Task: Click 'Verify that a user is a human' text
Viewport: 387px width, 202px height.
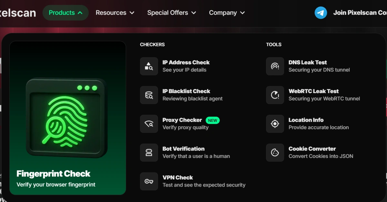Action: pyautogui.click(x=196, y=156)
